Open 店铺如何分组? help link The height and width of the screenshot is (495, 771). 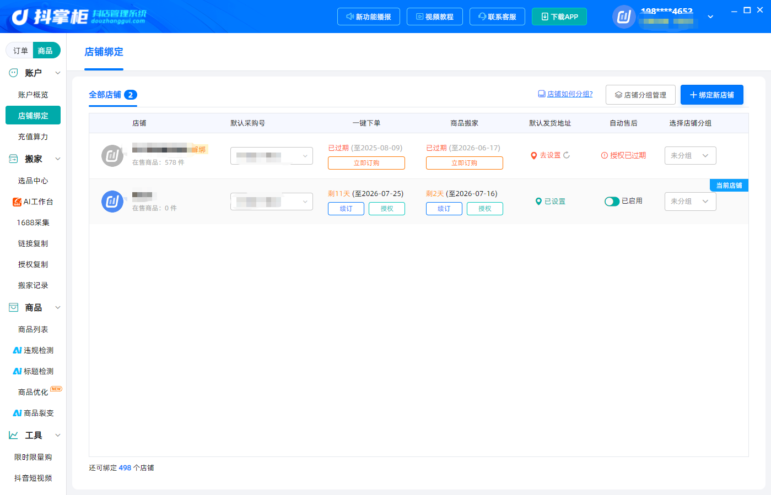pyautogui.click(x=570, y=94)
